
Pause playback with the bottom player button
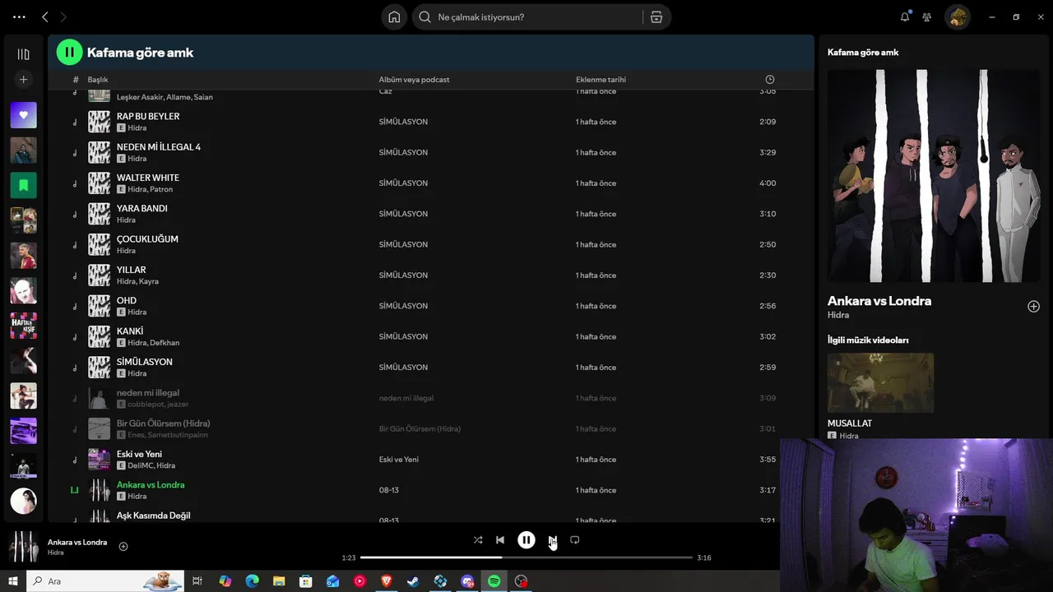[526, 540]
